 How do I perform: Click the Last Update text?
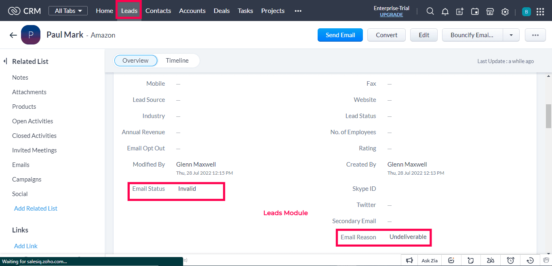(x=506, y=61)
